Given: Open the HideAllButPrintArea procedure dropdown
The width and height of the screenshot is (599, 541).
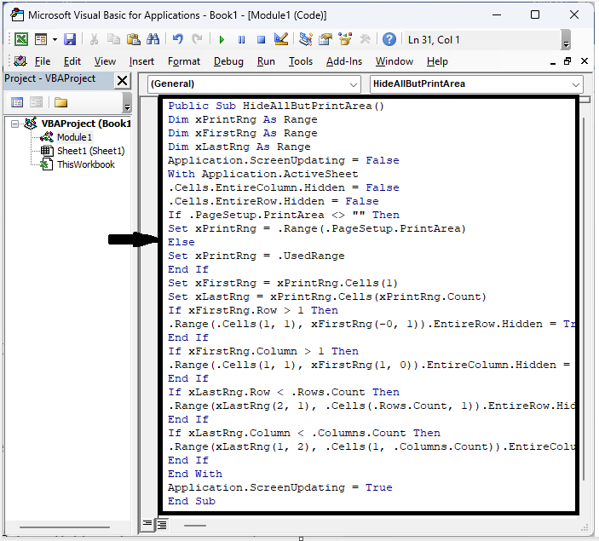Looking at the screenshot, I should pyautogui.click(x=477, y=84).
